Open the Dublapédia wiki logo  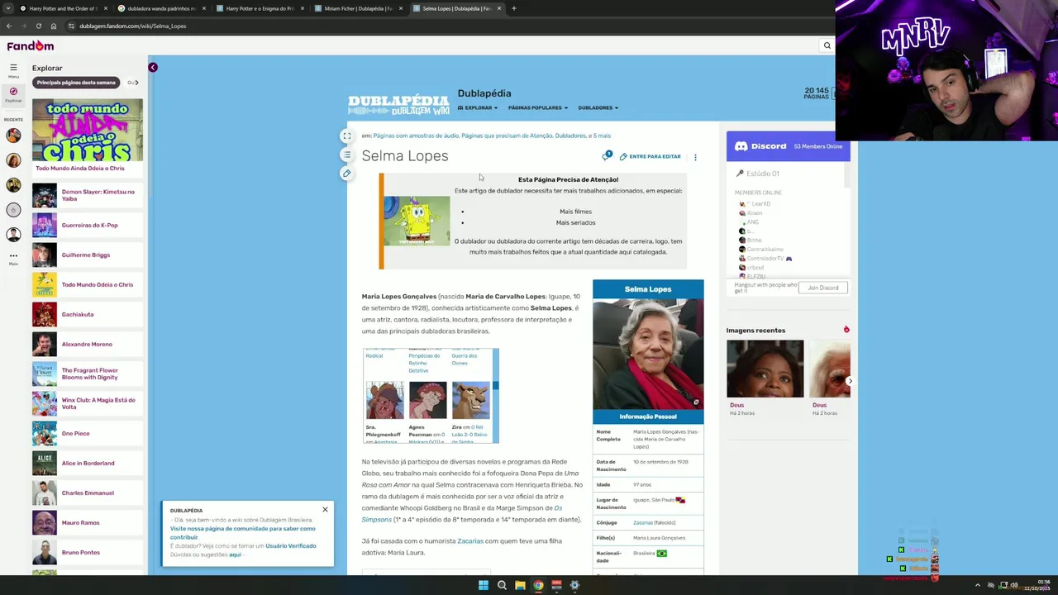click(x=398, y=105)
